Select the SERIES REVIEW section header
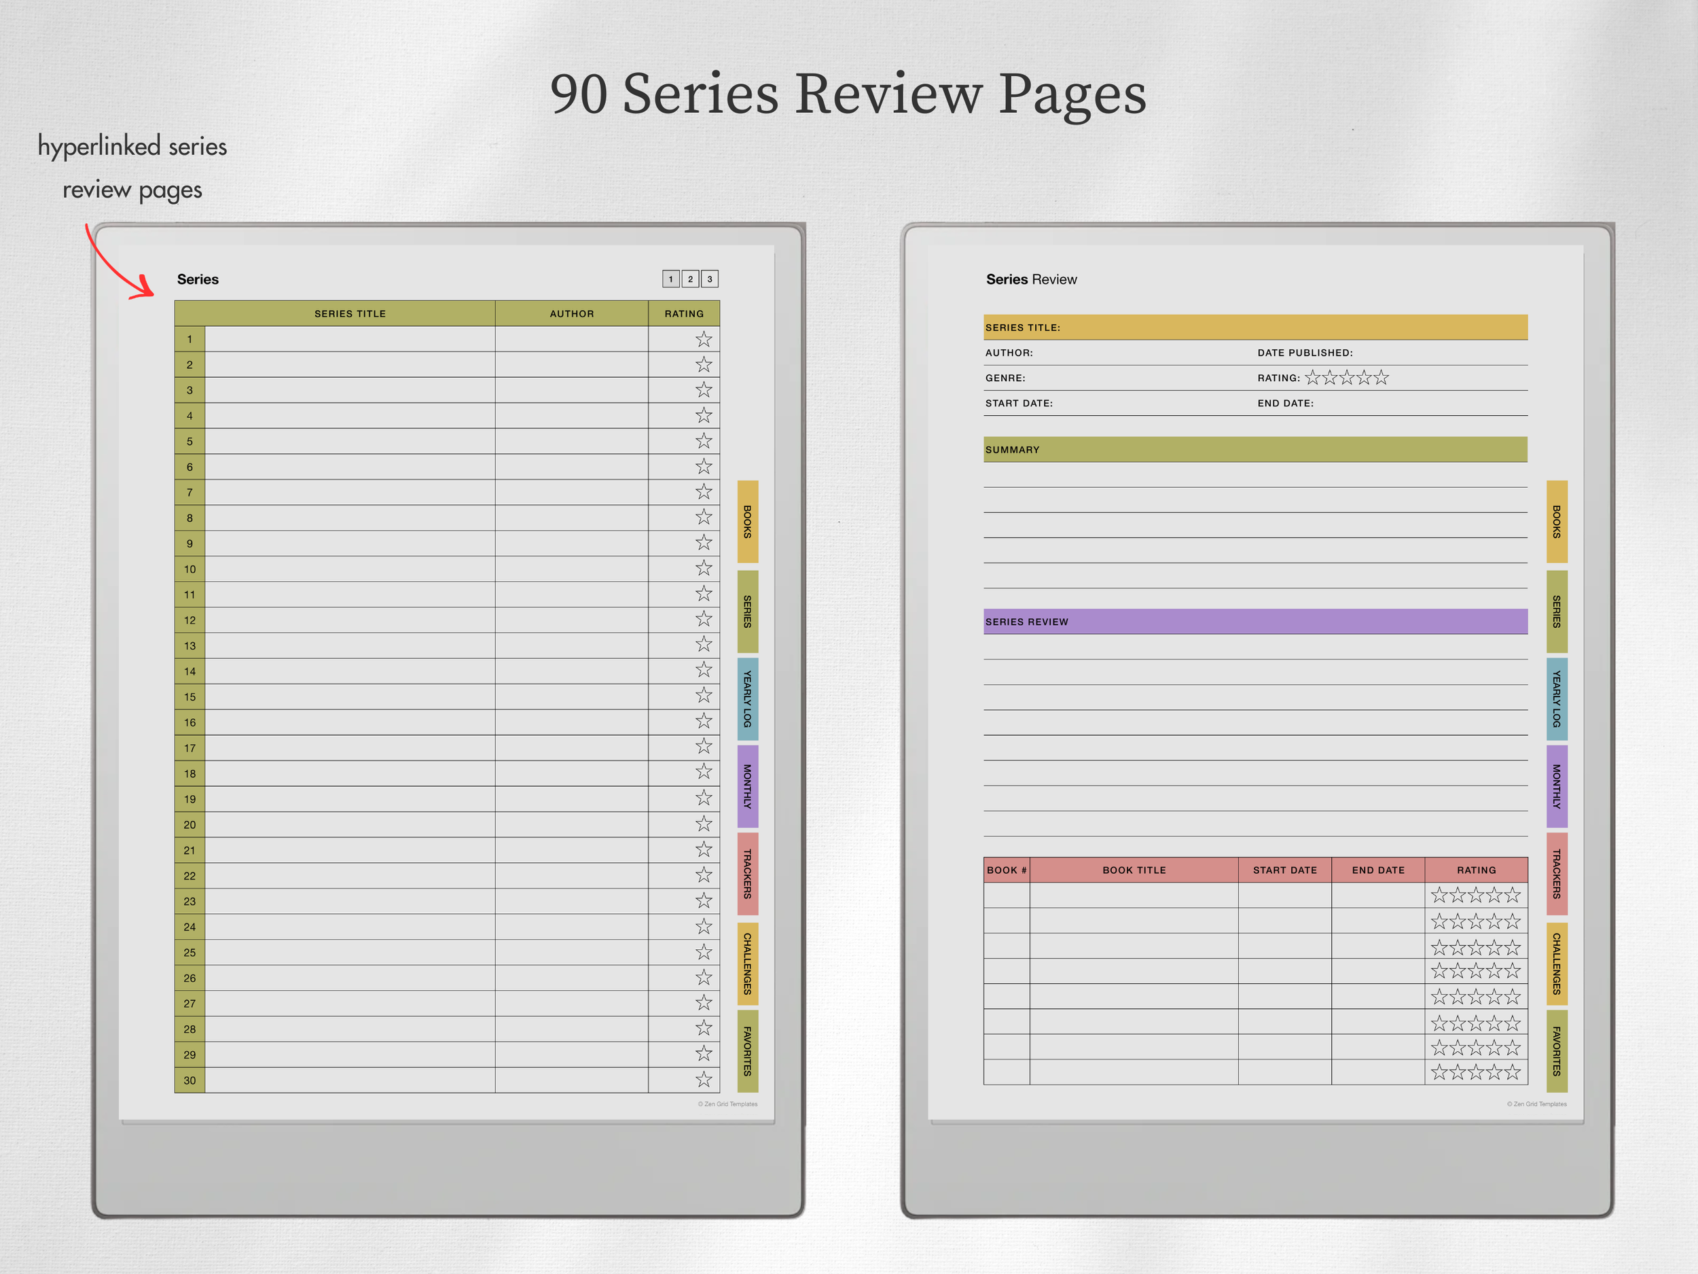 [1256, 621]
